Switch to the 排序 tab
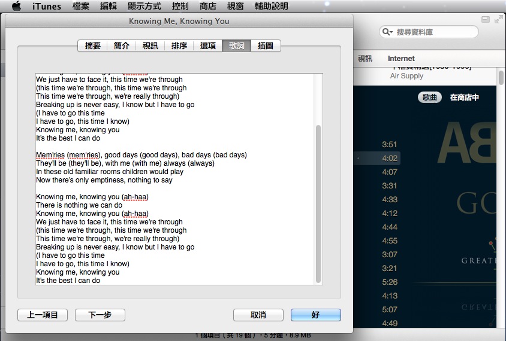The image size is (506, 341). click(179, 45)
